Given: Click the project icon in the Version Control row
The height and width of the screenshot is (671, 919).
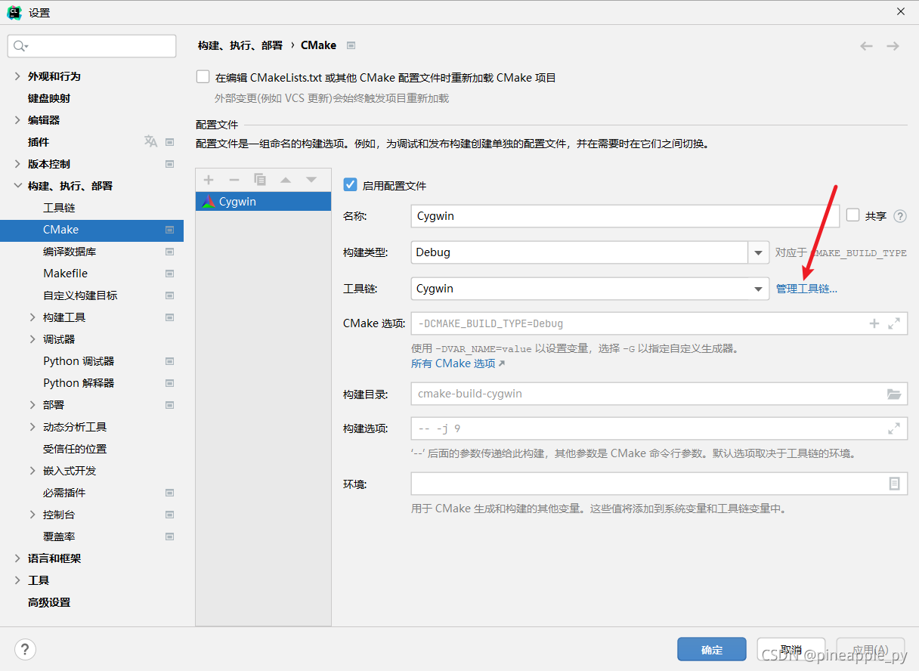Looking at the screenshot, I should [x=169, y=164].
